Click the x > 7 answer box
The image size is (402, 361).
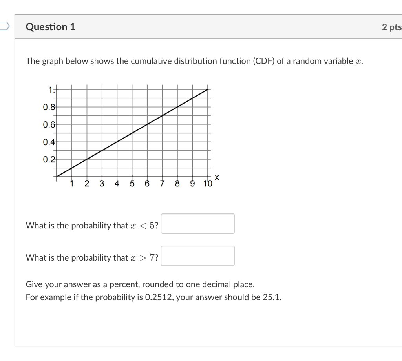click(x=198, y=255)
